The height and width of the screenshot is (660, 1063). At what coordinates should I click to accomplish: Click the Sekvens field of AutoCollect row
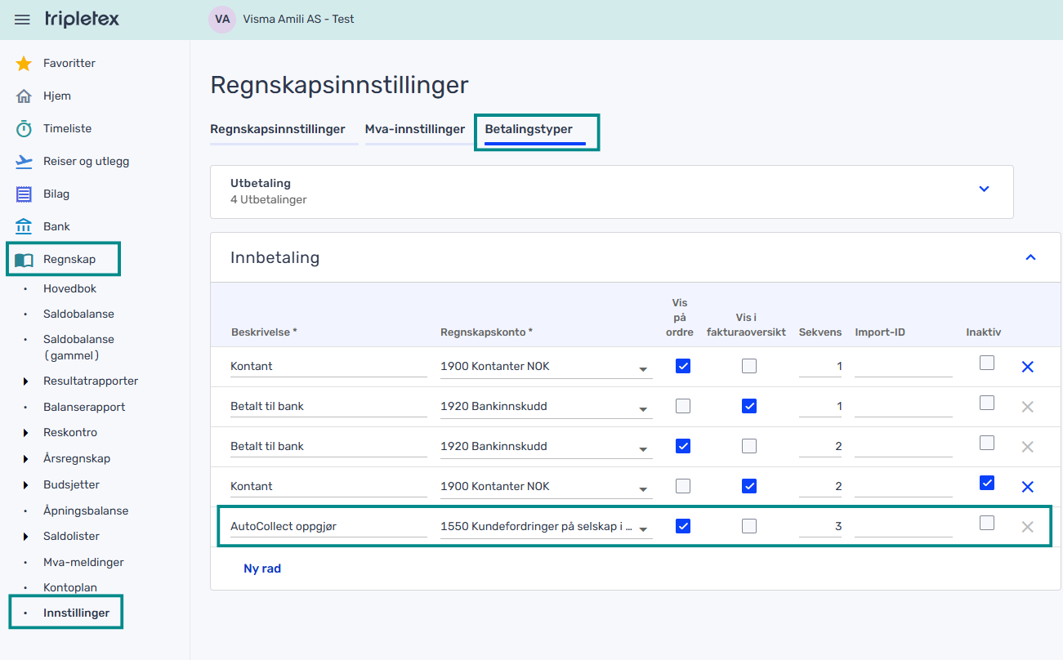pyautogui.click(x=820, y=527)
